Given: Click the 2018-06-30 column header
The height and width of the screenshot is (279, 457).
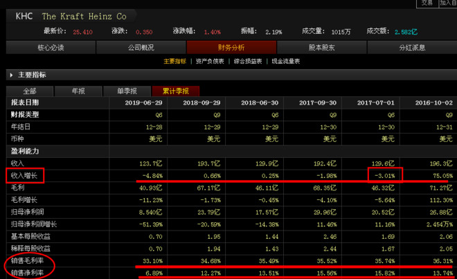Looking at the screenshot, I should tap(260, 102).
